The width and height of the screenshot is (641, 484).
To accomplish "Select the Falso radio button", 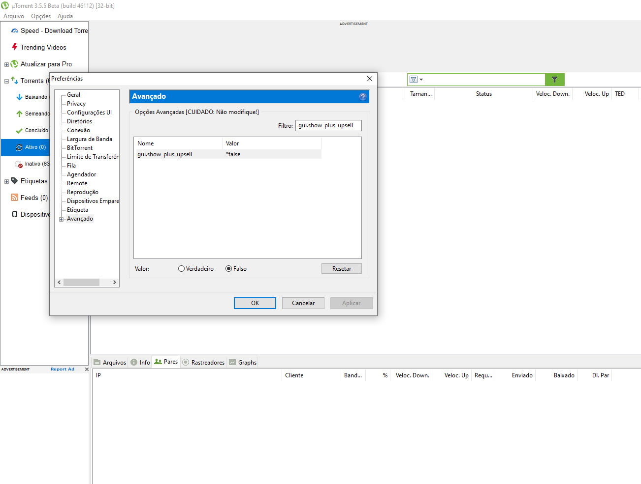I will pyautogui.click(x=229, y=269).
